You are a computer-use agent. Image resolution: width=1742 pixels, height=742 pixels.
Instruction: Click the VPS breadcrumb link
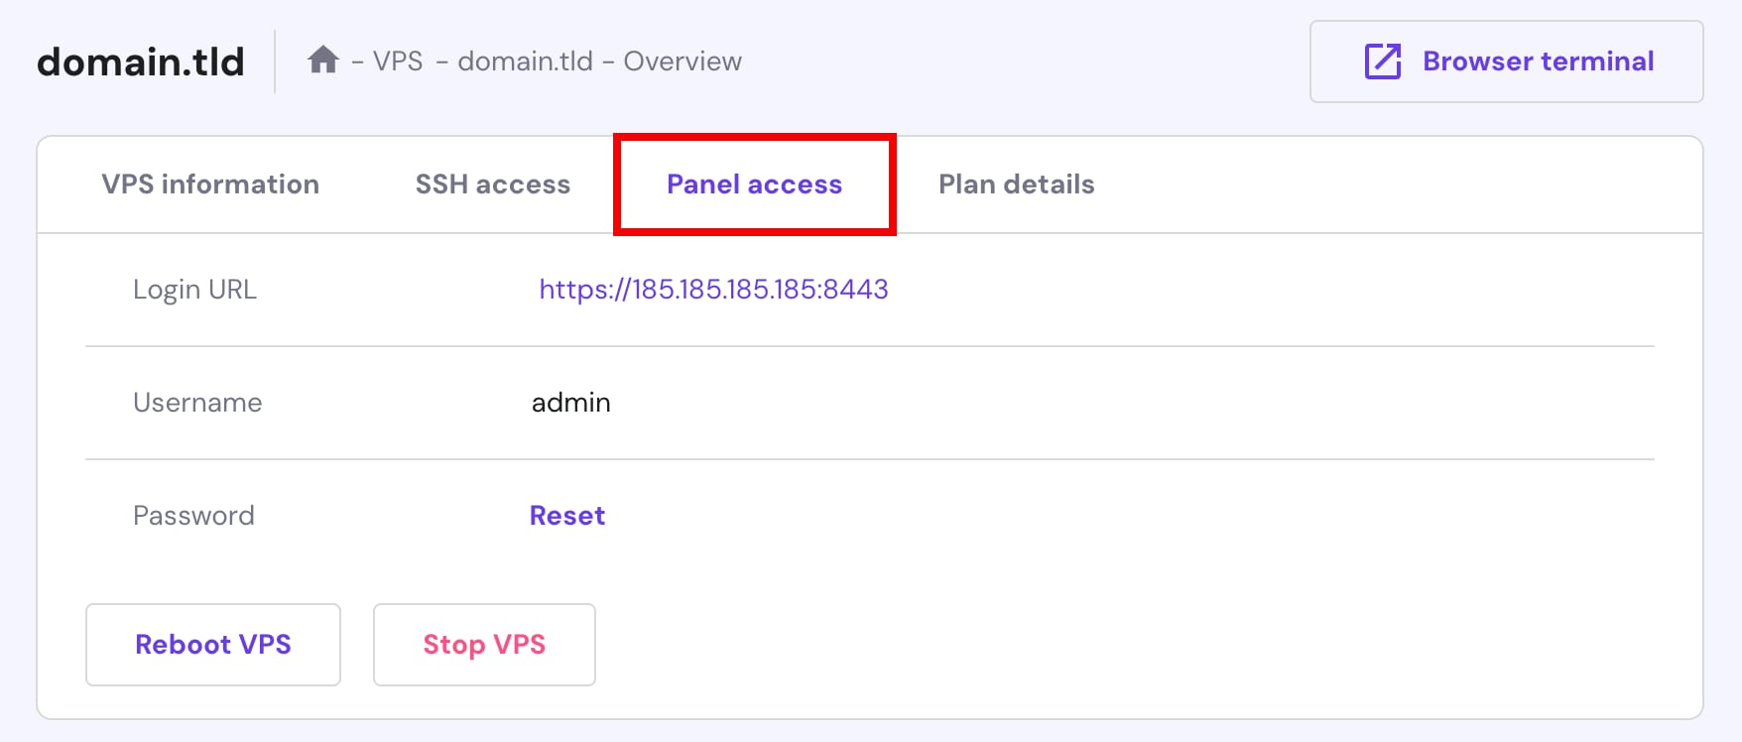396,61
